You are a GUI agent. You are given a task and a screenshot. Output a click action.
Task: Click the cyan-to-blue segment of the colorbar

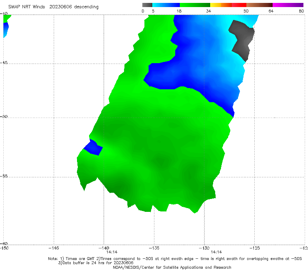[166, 5]
